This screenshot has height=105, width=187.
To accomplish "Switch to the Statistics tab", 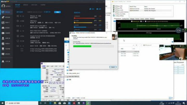I will [152, 19].
